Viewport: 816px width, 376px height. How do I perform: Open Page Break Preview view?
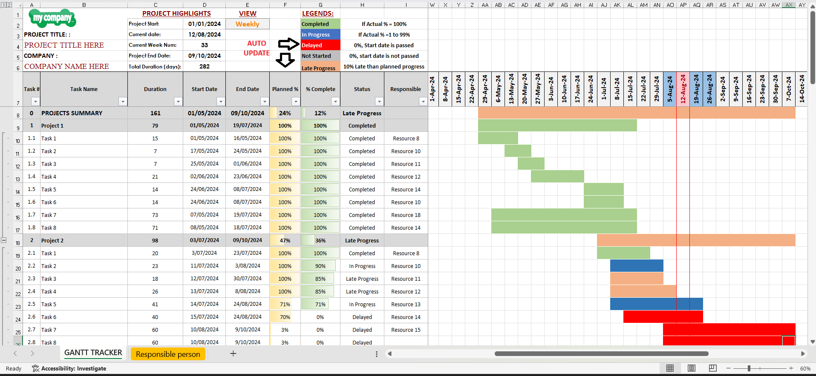[x=712, y=368]
